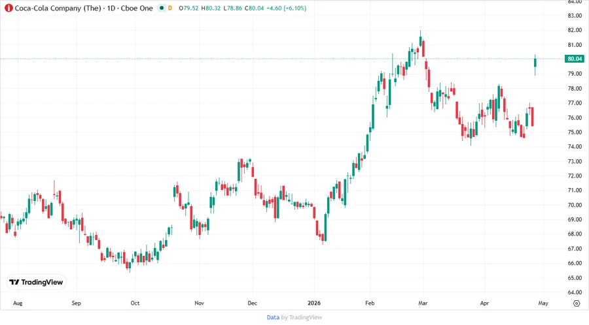This screenshot has height=325, width=589.
Task: Click the Nov label on the time axis
Action: click(199, 303)
